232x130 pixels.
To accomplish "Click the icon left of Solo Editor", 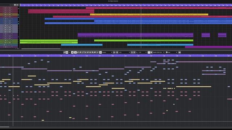I will [x=65, y=52].
